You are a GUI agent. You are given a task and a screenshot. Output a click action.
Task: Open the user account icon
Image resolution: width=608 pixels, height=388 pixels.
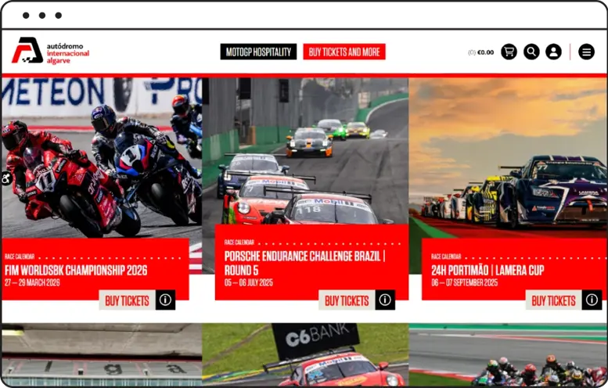(553, 52)
